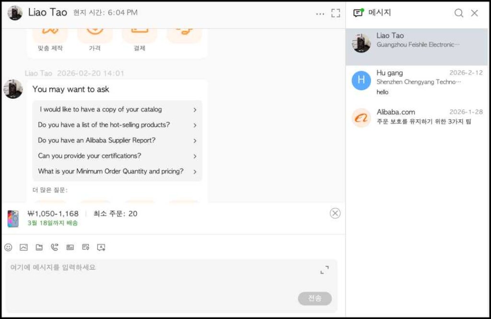This screenshot has width=491, height=319.
Task: Start a voice or video call
Action: click(x=55, y=247)
